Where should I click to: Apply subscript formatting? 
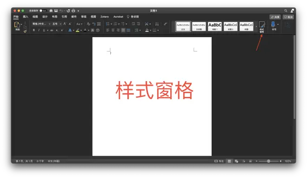click(57, 30)
